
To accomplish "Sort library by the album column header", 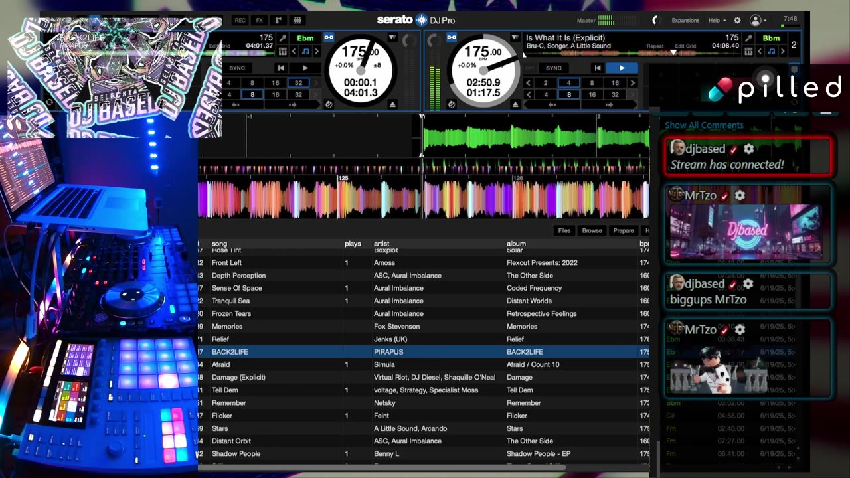I will [516, 244].
